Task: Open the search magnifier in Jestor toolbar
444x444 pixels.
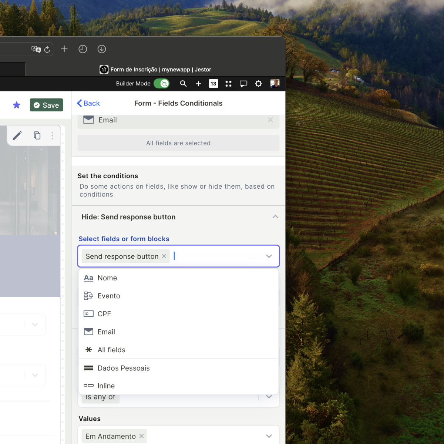Action: [183, 84]
